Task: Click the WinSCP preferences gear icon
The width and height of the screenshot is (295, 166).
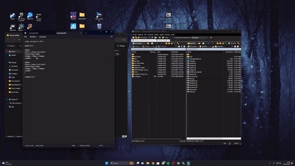Action: (159, 38)
